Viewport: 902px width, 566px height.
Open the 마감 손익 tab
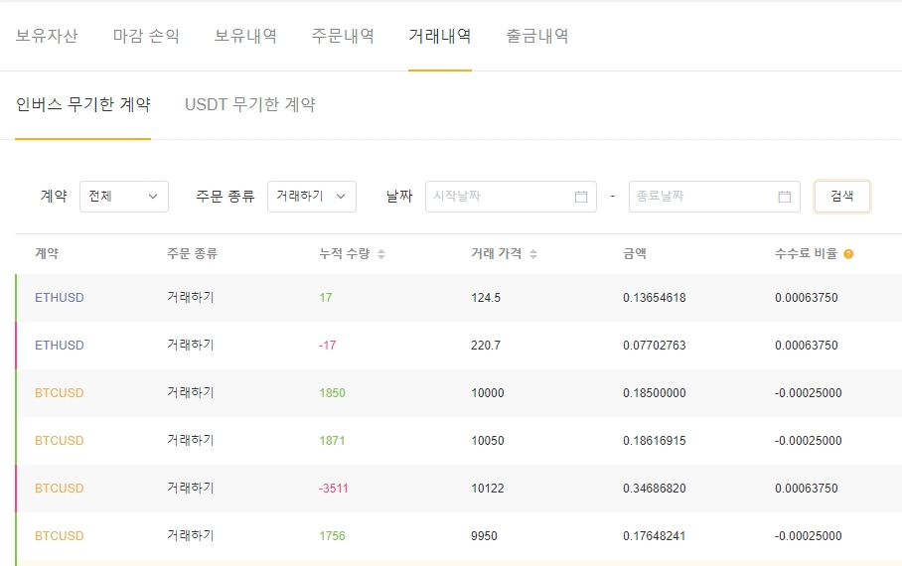point(146,36)
